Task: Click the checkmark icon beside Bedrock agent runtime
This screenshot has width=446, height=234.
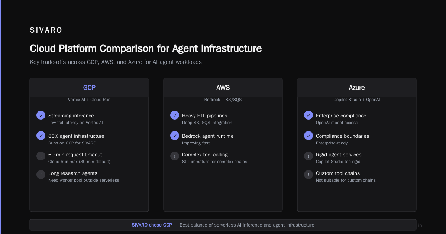Action: 175,136
